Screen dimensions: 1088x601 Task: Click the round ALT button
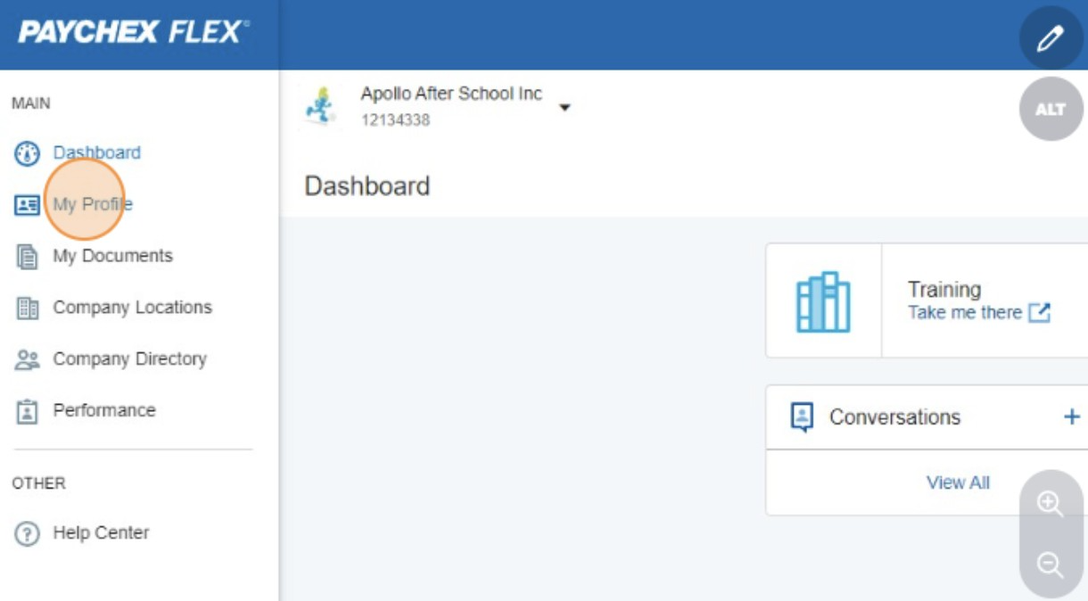click(1051, 109)
